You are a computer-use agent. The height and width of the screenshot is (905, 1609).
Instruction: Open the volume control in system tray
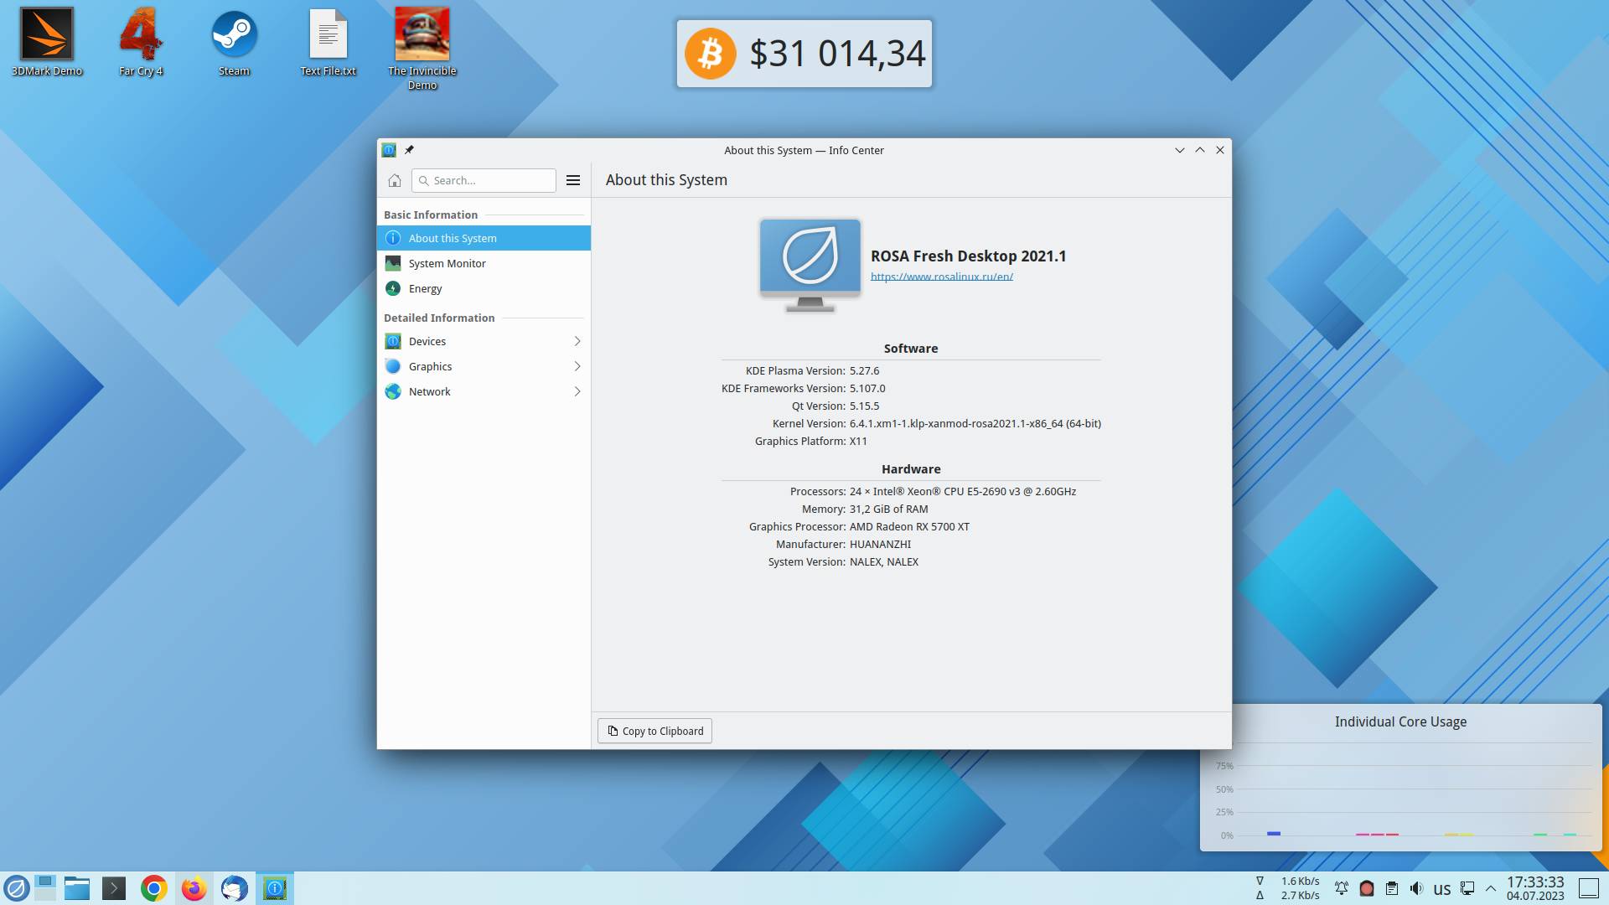tap(1416, 888)
